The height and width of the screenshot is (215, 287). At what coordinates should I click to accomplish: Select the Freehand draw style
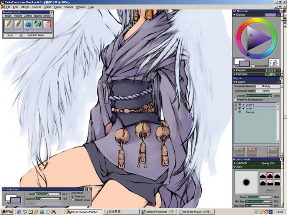(73, 196)
